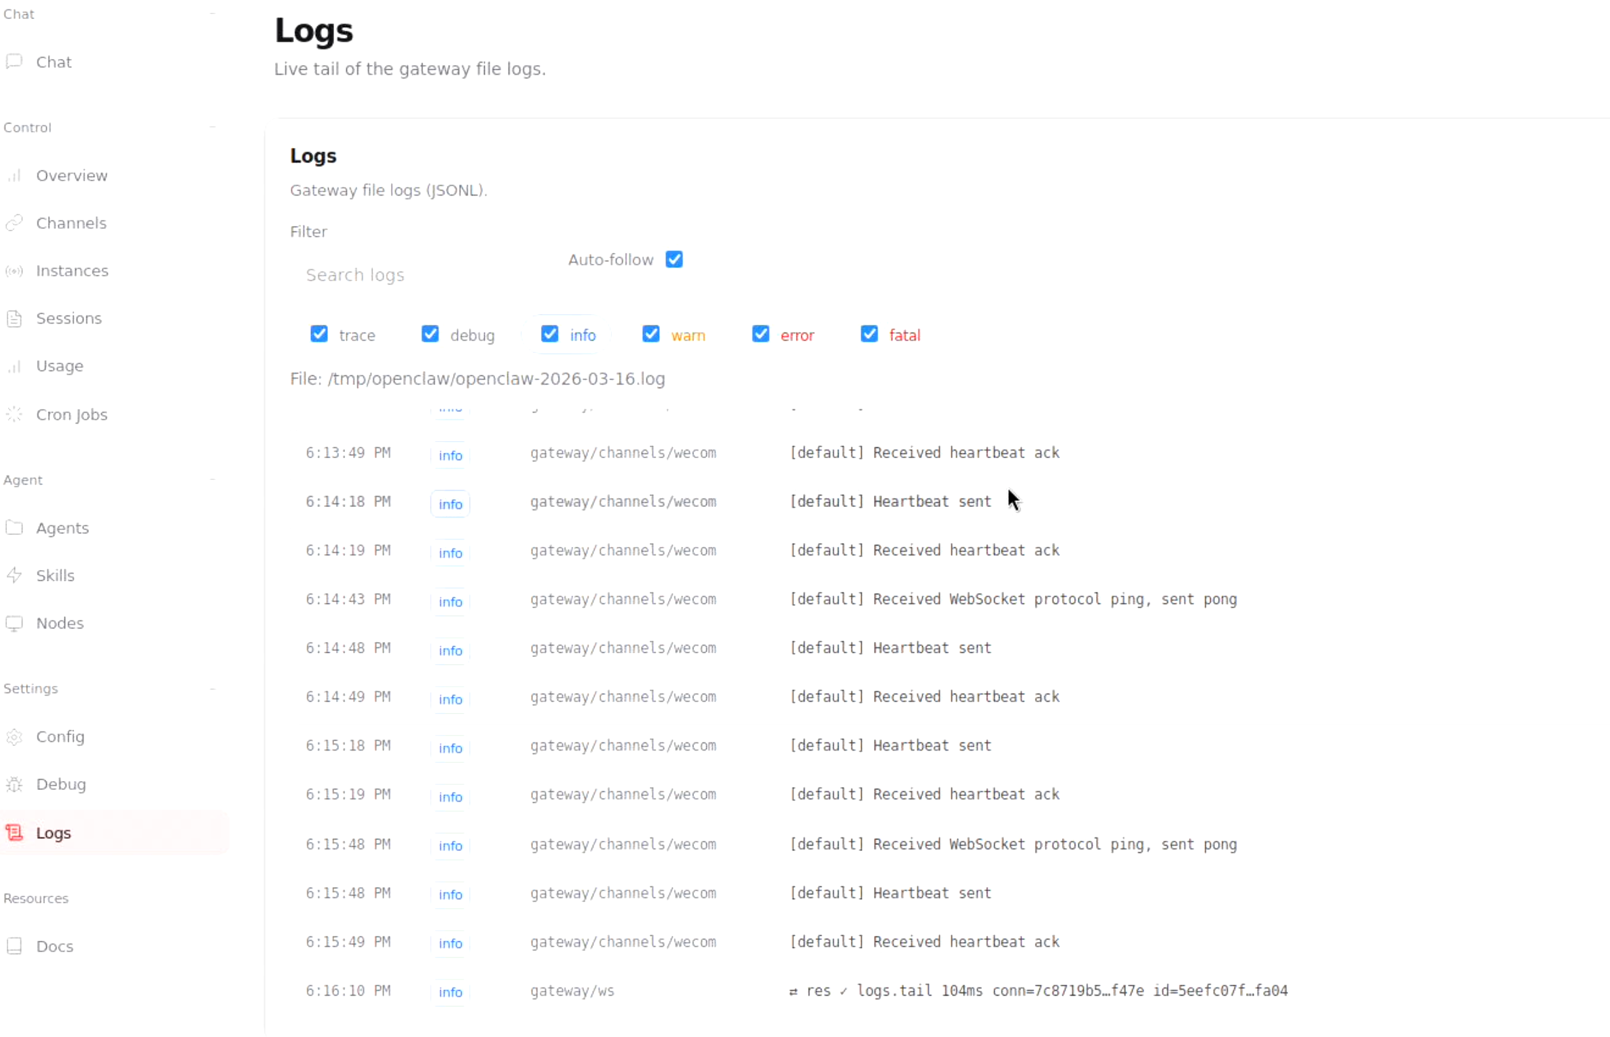The height and width of the screenshot is (1037, 1610).
Task: Disable the Auto-follow checkbox
Action: coord(674,259)
